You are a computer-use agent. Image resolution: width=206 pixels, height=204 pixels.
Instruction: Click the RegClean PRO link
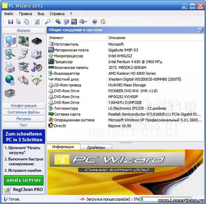(28, 189)
